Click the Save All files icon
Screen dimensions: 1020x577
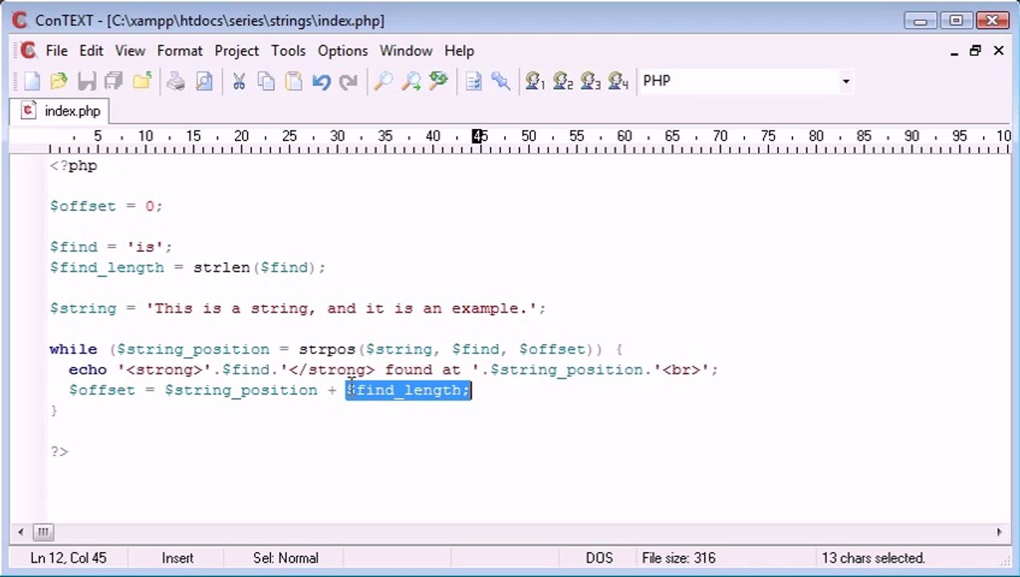pos(113,81)
